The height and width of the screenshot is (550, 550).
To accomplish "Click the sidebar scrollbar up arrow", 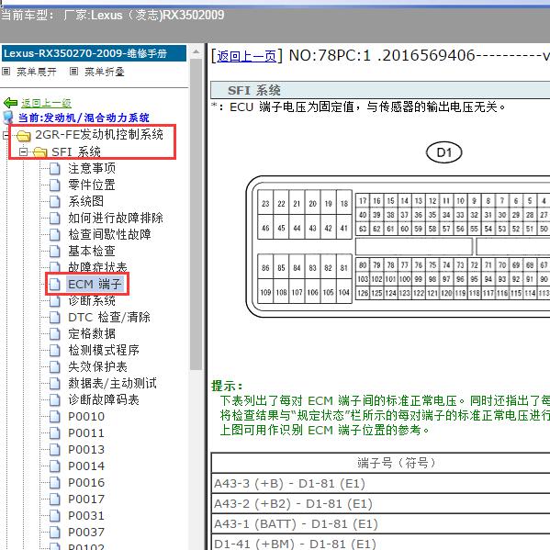I will coord(196,52).
